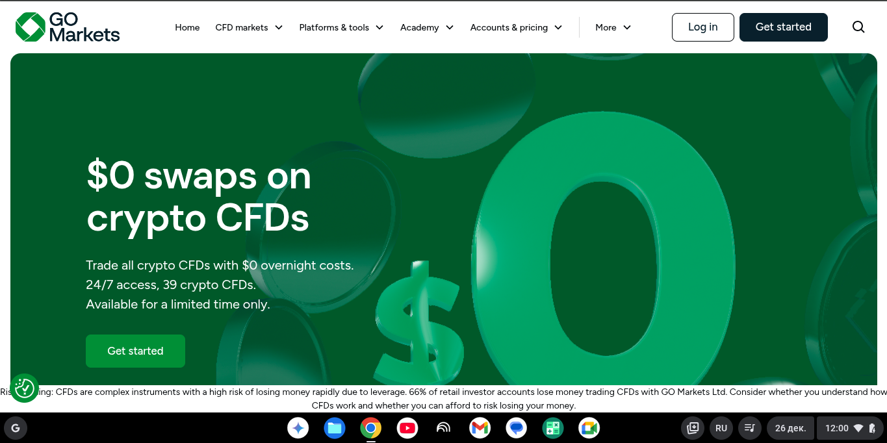Image resolution: width=887 pixels, height=443 pixels.
Task: Open the Calculator app in shelf
Action: coord(553,428)
